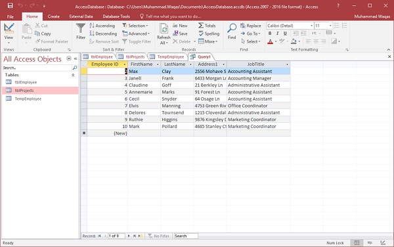Click the Spelling check icon
This screenshot has width=394, height=247.
201,34
